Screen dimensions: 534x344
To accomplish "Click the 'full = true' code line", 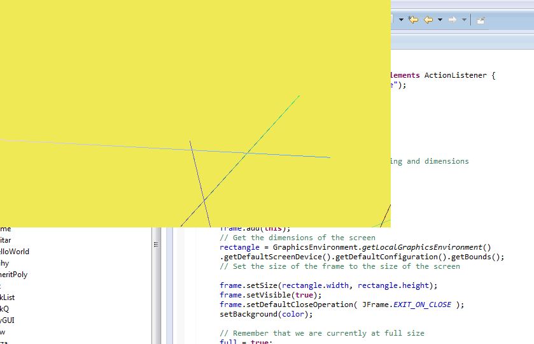I will coord(246,341).
